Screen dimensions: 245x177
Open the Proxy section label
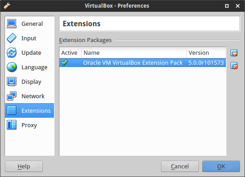29,125
